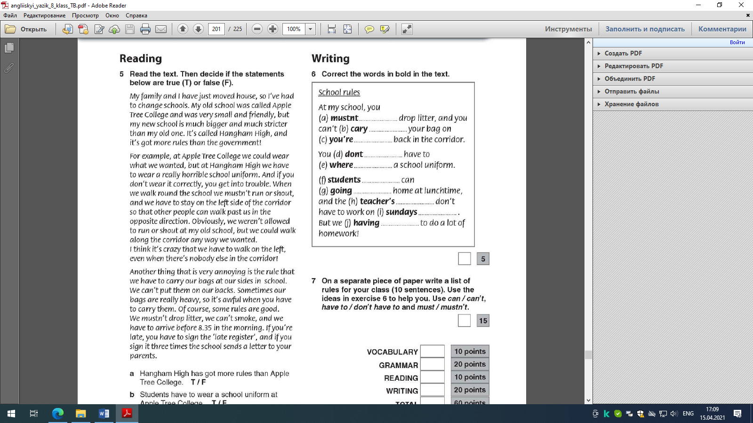The width and height of the screenshot is (753, 423).
Task: Click the 'Writing' heading text
Action: tap(330, 59)
